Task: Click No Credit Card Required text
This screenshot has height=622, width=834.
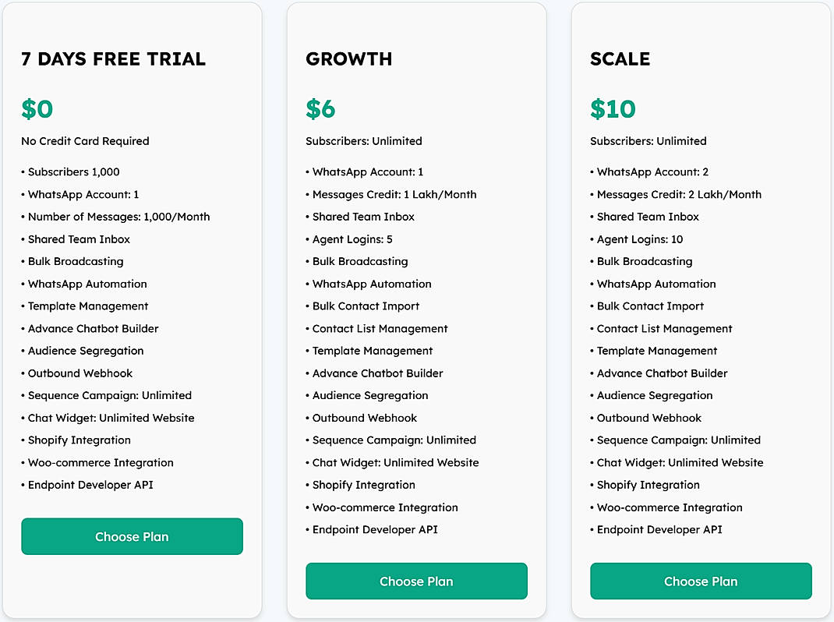Action: pos(84,141)
